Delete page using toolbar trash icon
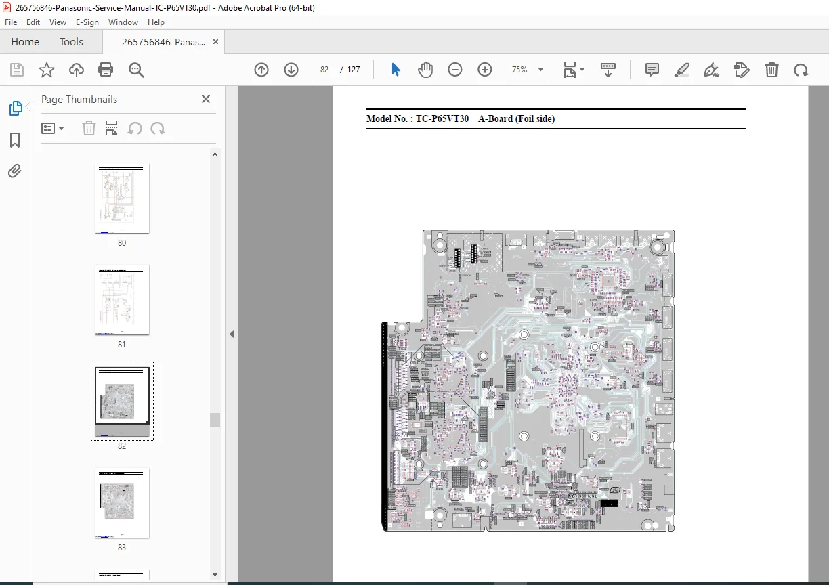Viewport: 829px width, 585px height. 771,70
